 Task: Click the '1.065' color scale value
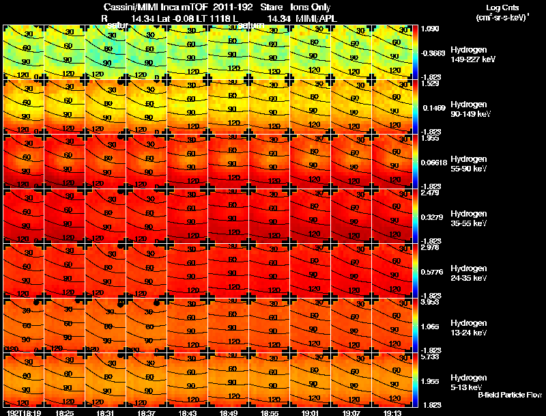(x=430, y=327)
